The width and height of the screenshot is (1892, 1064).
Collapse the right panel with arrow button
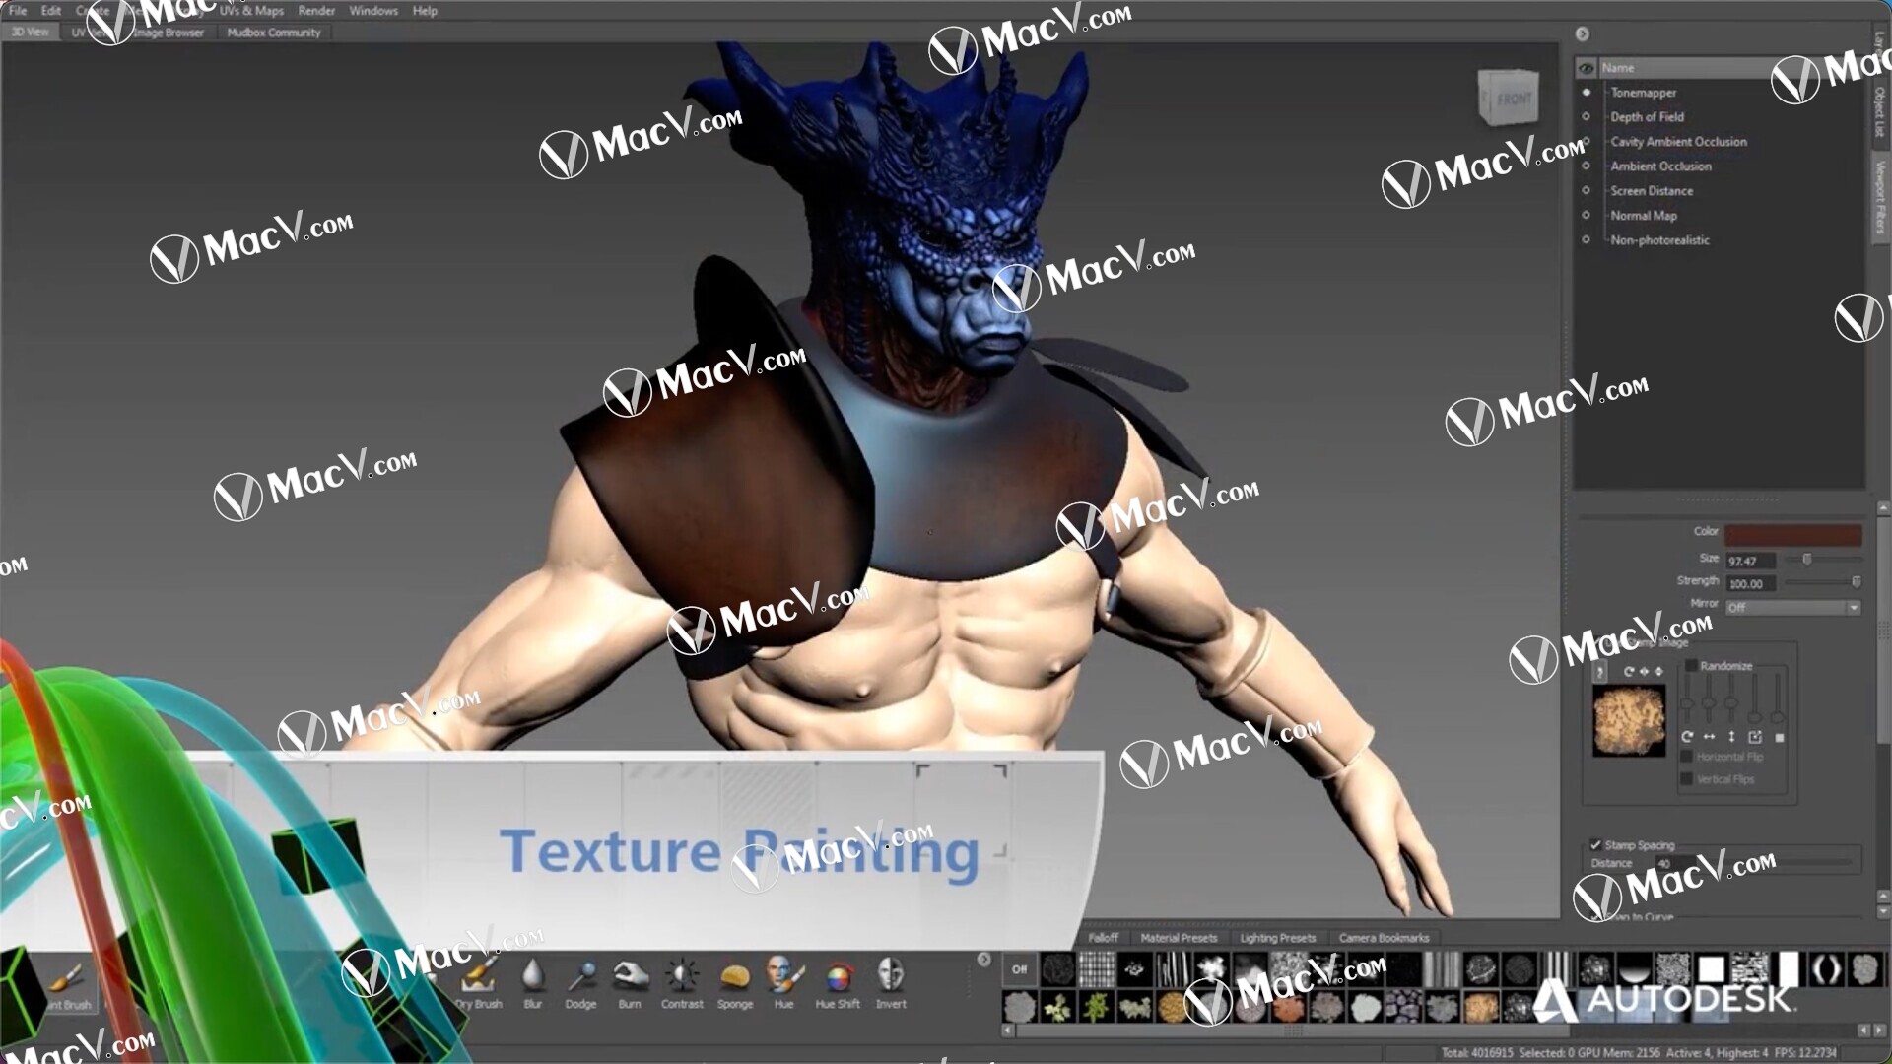coord(1582,34)
